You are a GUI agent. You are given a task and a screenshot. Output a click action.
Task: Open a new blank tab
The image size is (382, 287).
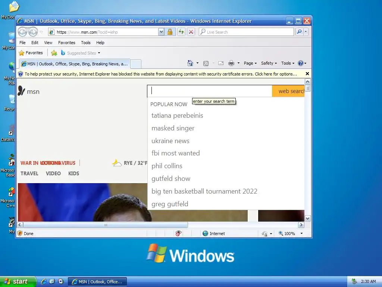coord(136,64)
